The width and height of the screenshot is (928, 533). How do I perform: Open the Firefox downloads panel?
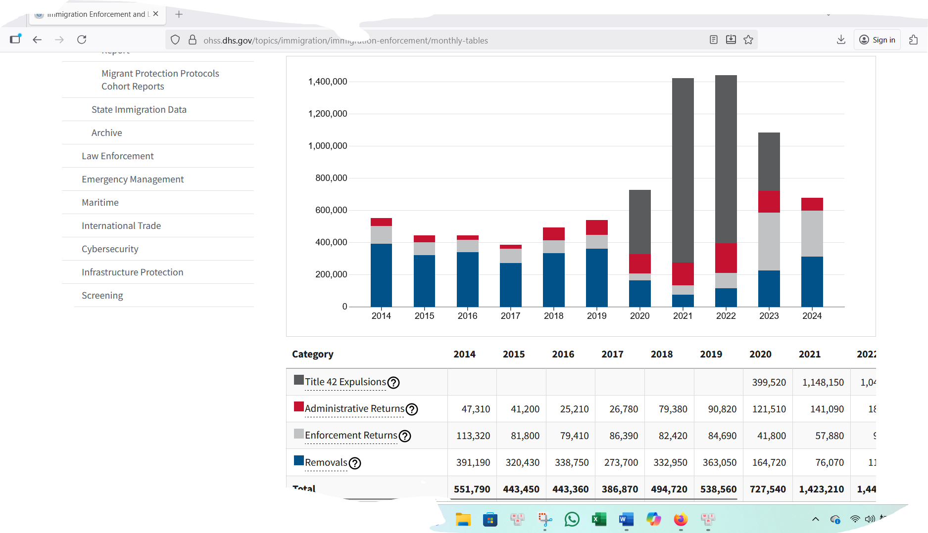[x=841, y=40]
